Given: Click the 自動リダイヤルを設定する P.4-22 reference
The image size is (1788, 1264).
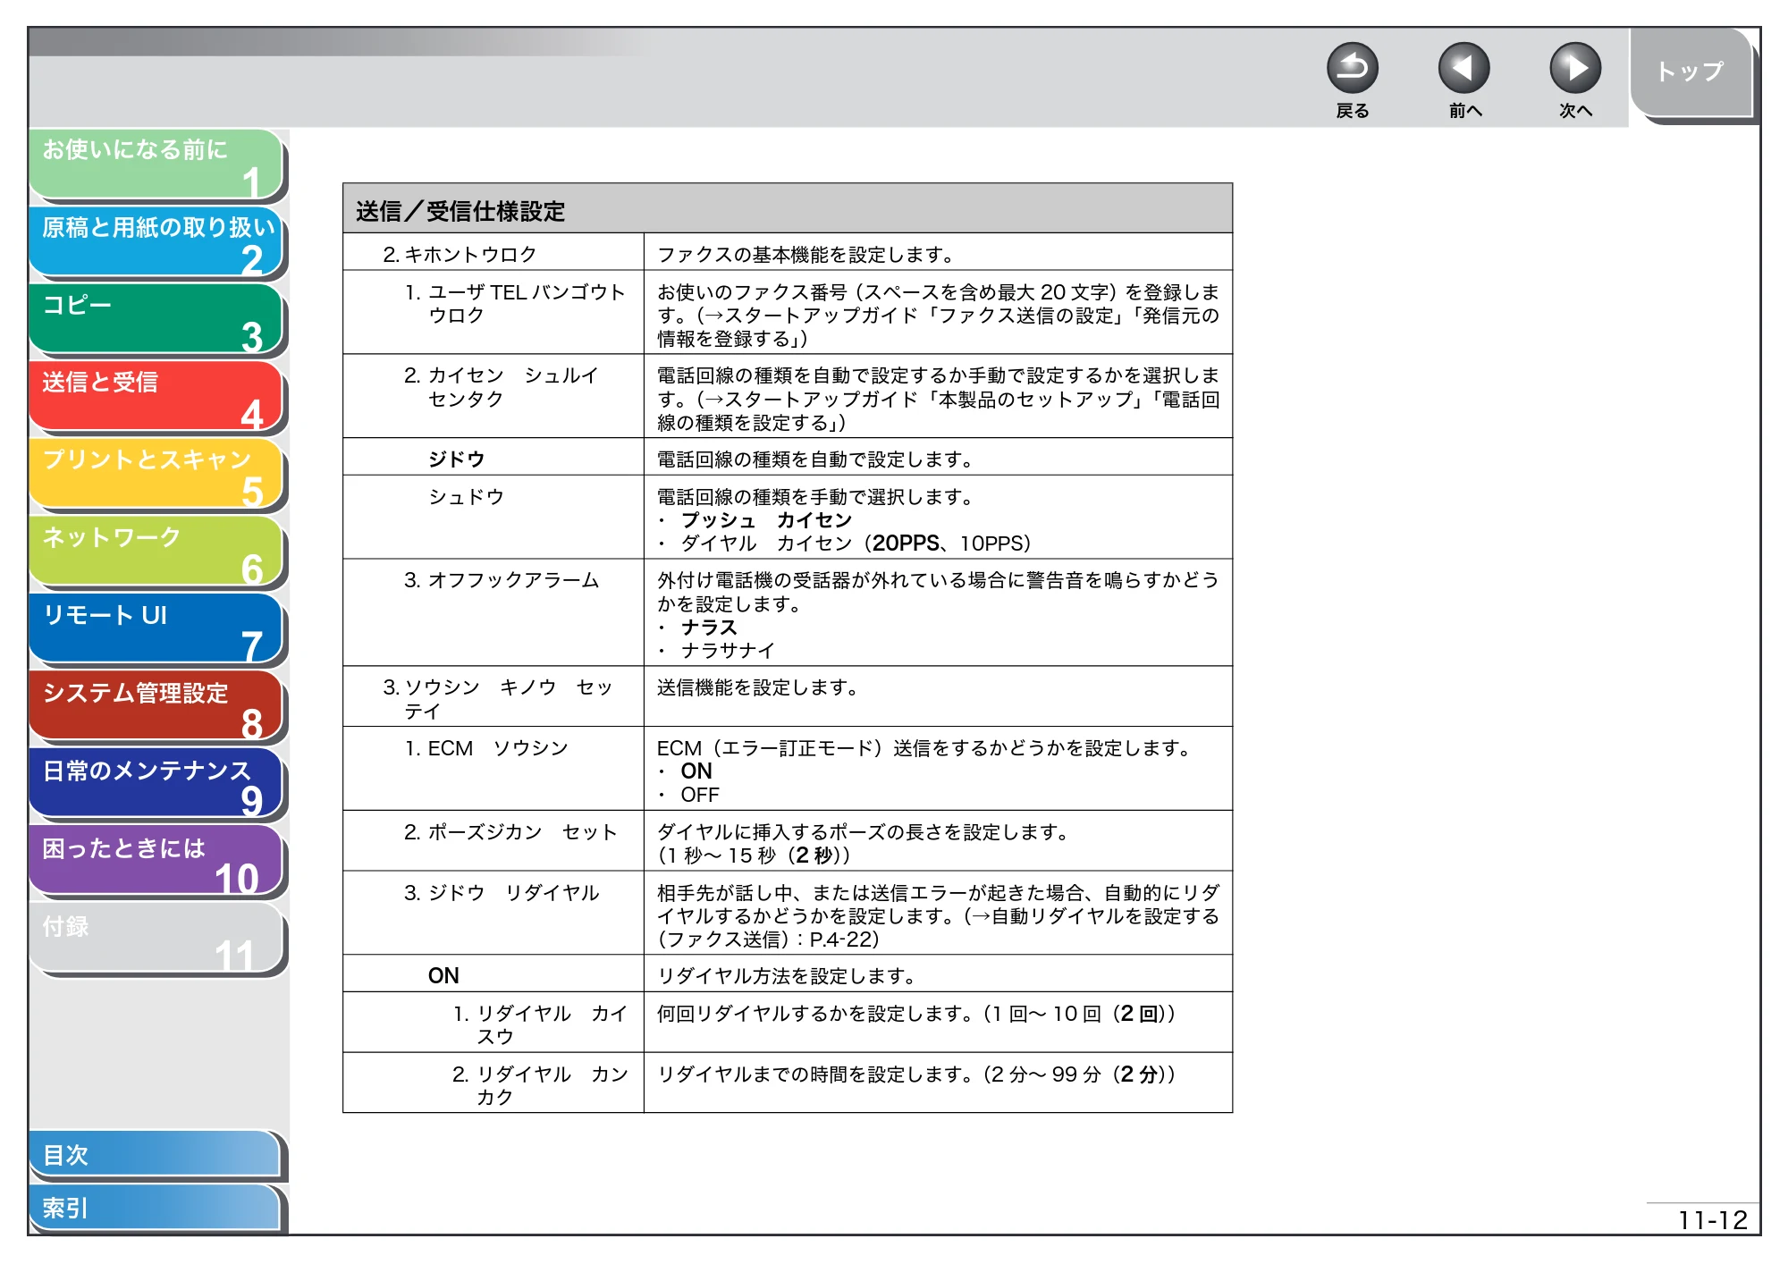Looking at the screenshot, I should pyautogui.click(x=939, y=928).
